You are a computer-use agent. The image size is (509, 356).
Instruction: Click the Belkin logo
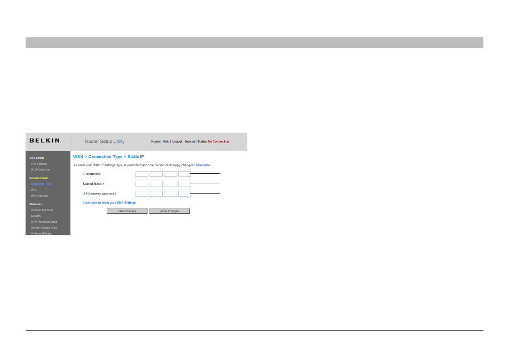(45, 141)
